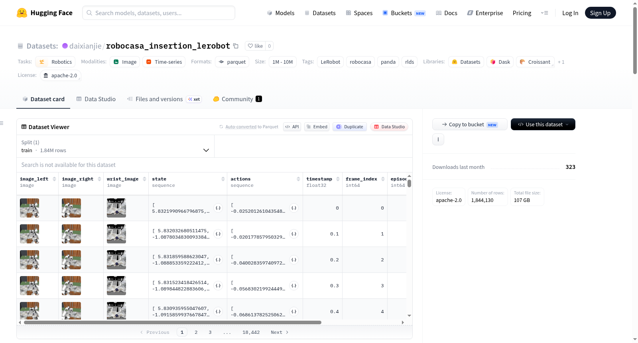Open the left sidebar table of contents icon
This screenshot has height=343, width=638.
[x=2, y=123]
